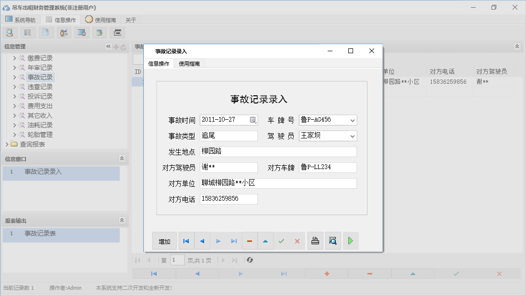Open the 系统导航 menu
Viewport: 526px width, 296px height.
[21, 20]
